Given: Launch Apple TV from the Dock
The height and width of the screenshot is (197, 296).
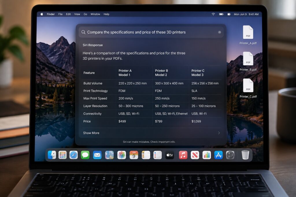Looking at the screenshot, I should click(x=170, y=155).
